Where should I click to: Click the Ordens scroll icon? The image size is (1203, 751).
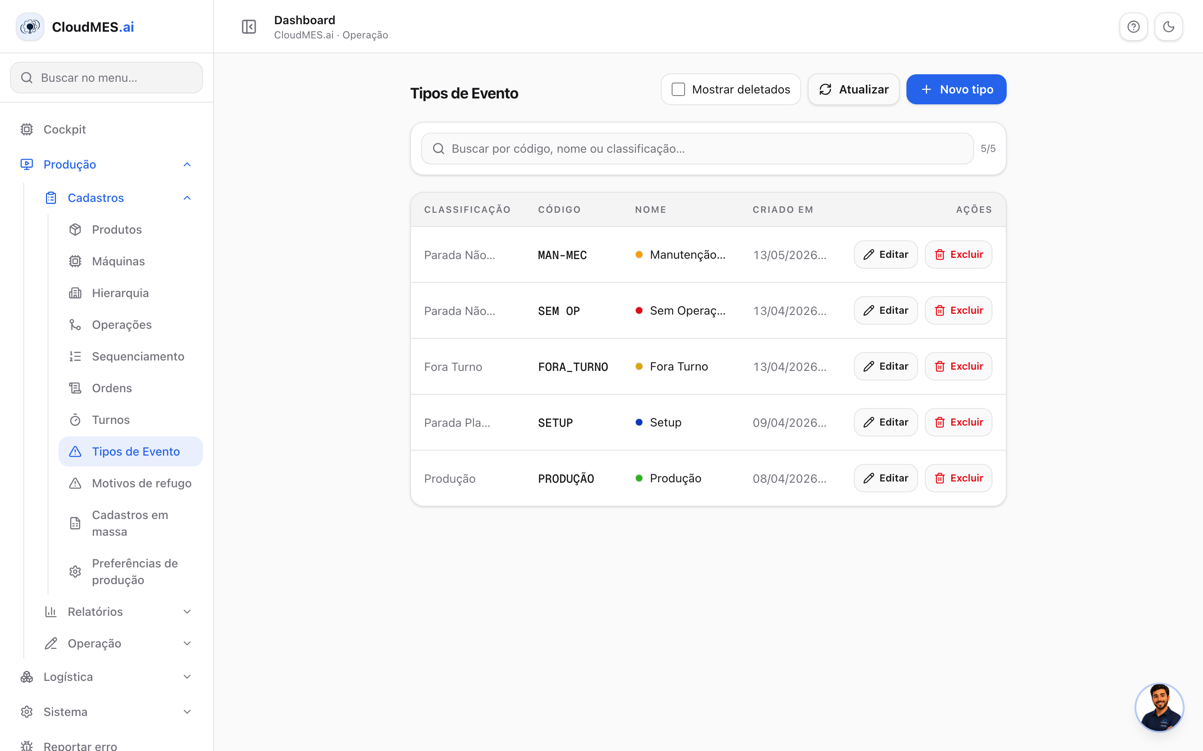pyautogui.click(x=75, y=388)
